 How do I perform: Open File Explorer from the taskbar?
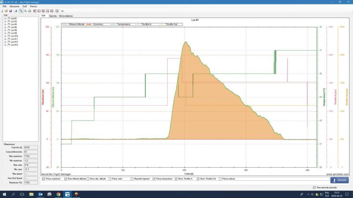[x=30, y=194]
